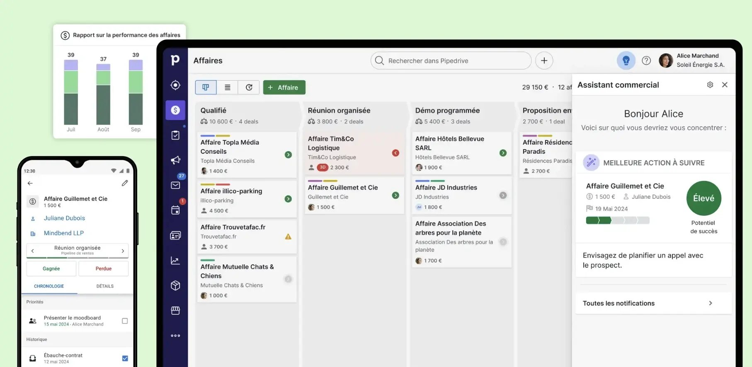Check Présenter le moodboard task checkbox
Image resolution: width=752 pixels, height=367 pixels.
click(x=125, y=321)
